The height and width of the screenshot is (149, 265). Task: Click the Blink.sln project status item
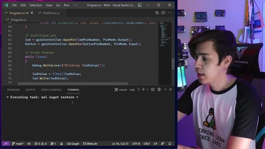click(90, 144)
